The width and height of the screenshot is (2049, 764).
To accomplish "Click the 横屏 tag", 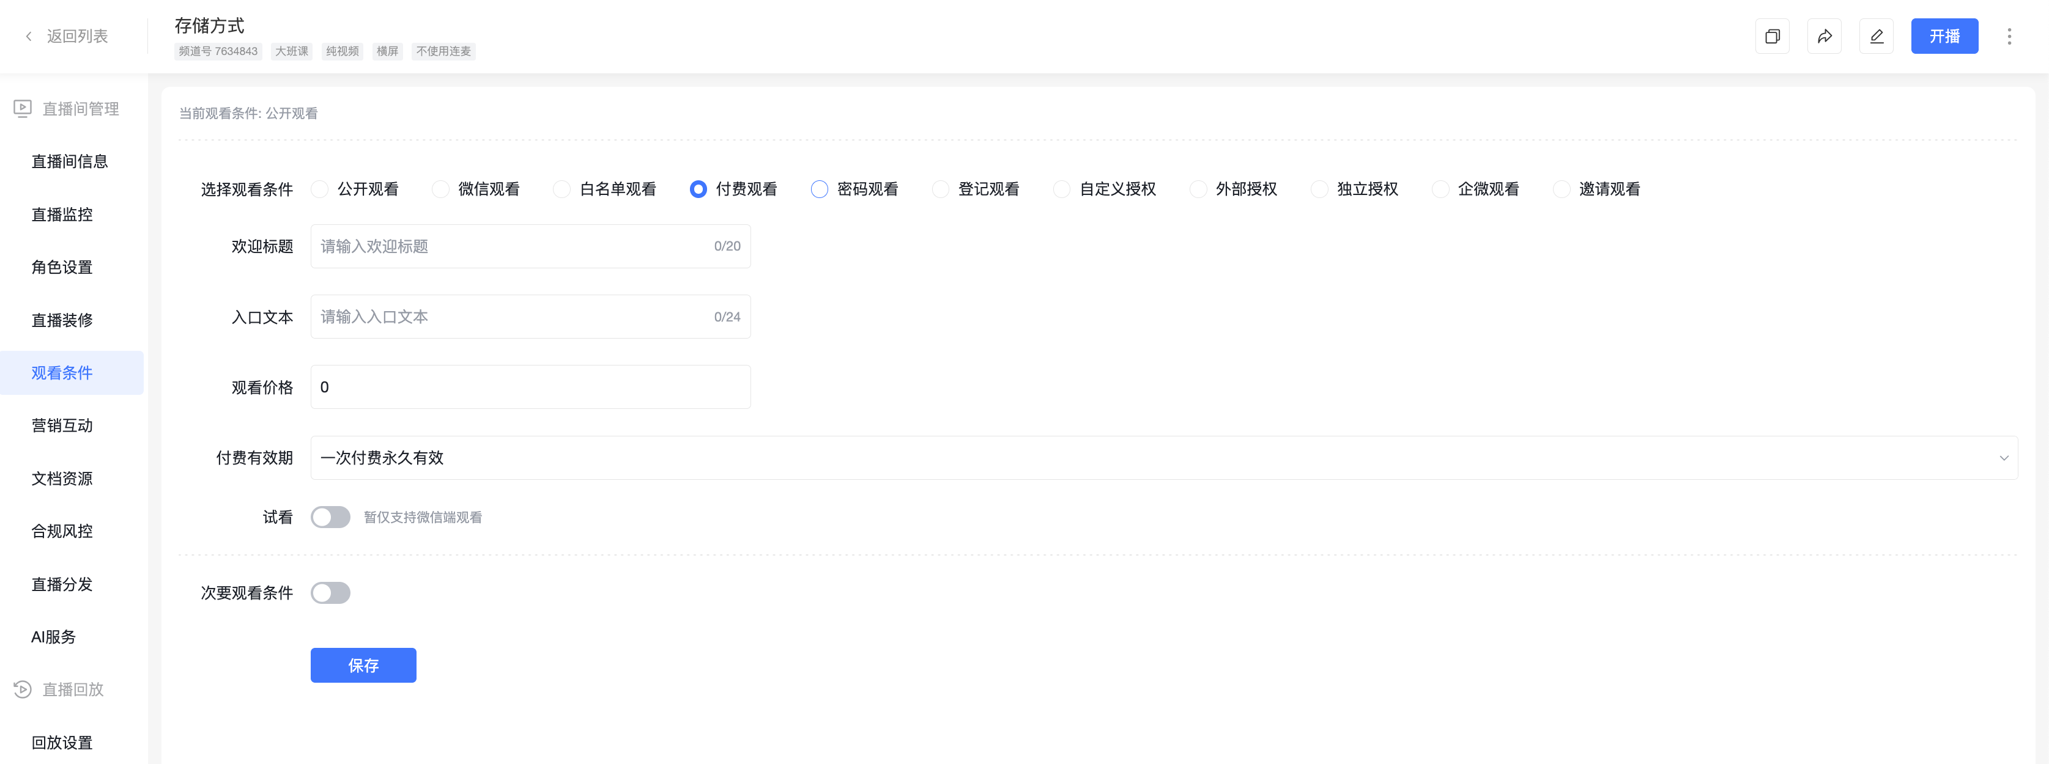I will [x=387, y=51].
